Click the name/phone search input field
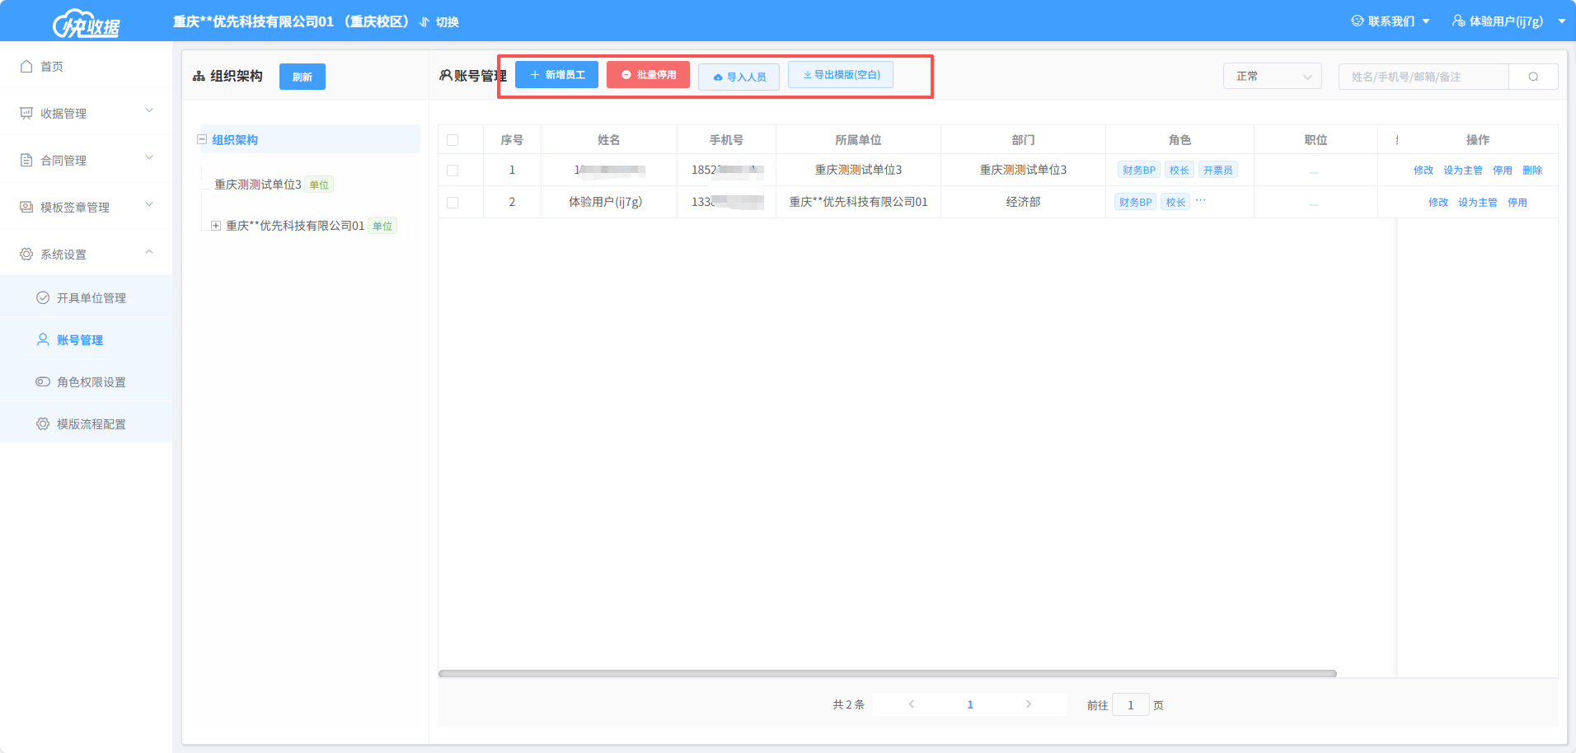 1424,77
